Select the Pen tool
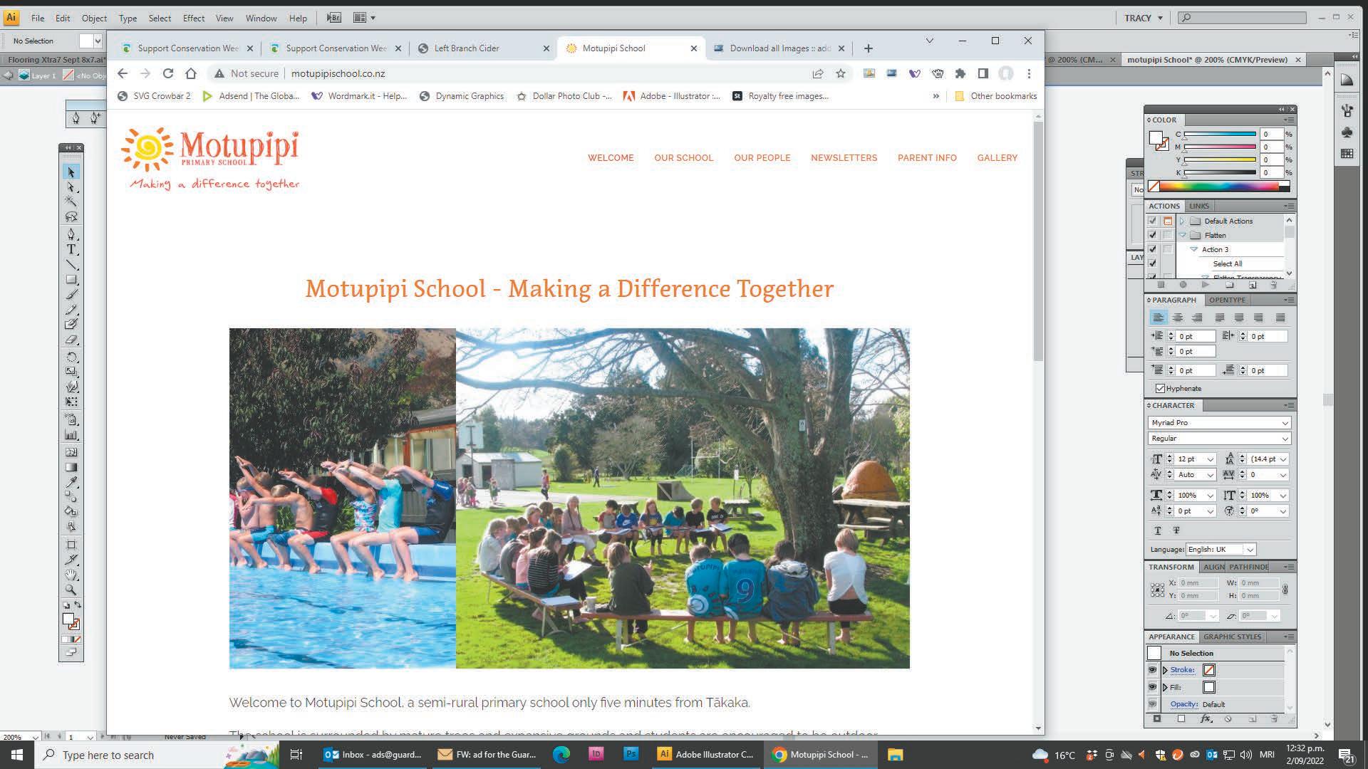Viewport: 1368px width, 769px height. coord(71,234)
